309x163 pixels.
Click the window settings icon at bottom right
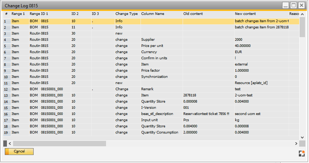coord(302,153)
